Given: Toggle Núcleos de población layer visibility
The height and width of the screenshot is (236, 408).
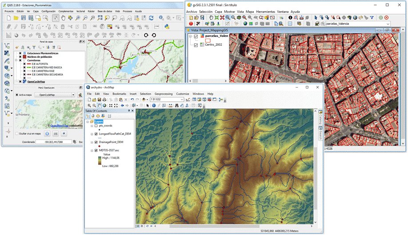Looking at the screenshot, I should [20, 57].
